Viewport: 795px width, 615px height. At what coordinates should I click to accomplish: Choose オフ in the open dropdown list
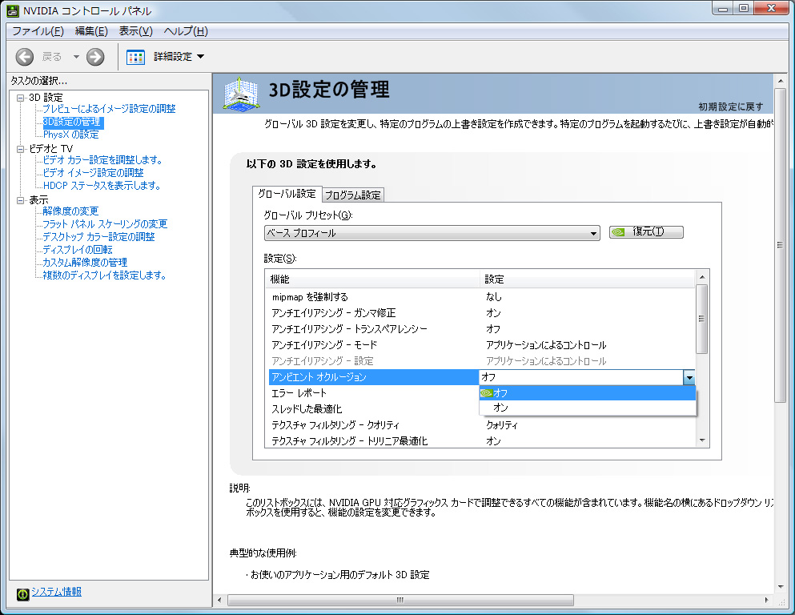coord(588,393)
